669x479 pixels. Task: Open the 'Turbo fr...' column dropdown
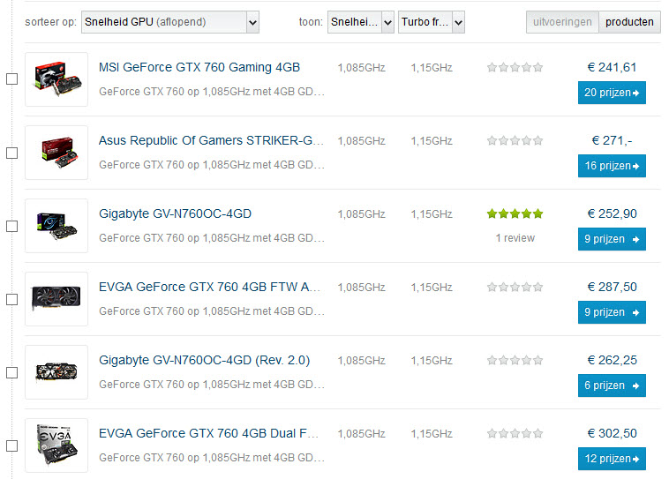click(432, 22)
